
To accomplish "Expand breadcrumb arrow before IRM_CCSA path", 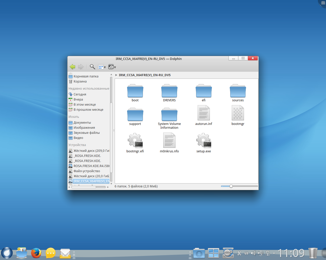I will [x=116, y=75].
